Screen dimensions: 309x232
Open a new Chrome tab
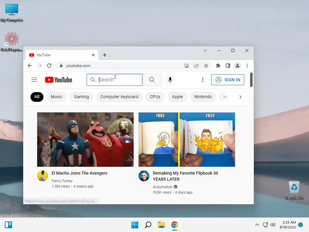point(105,55)
